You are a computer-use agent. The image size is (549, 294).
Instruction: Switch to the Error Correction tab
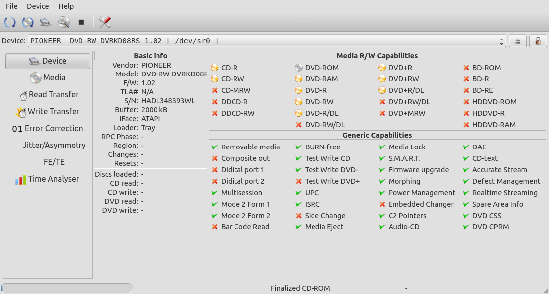pyautogui.click(x=48, y=129)
